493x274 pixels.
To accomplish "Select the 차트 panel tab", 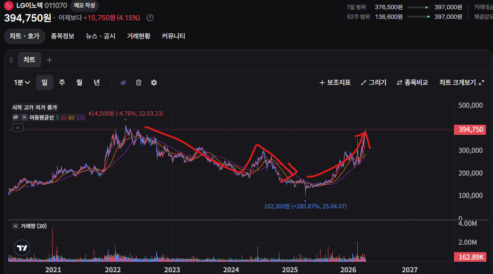I will pyautogui.click(x=30, y=60).
